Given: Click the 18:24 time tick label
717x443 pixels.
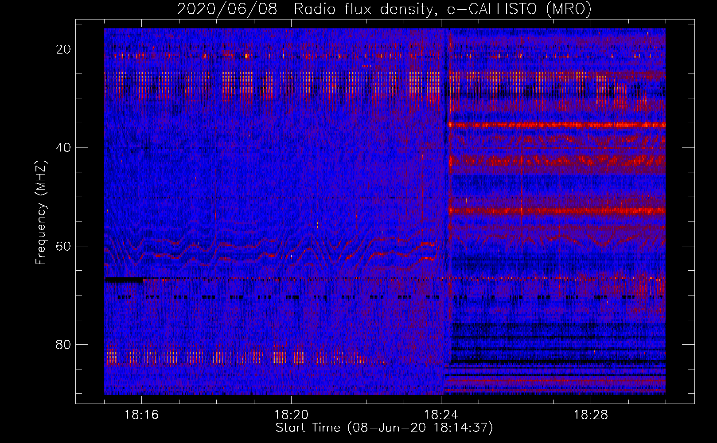Looking at the screenshot, I should (x=441, y=415).
